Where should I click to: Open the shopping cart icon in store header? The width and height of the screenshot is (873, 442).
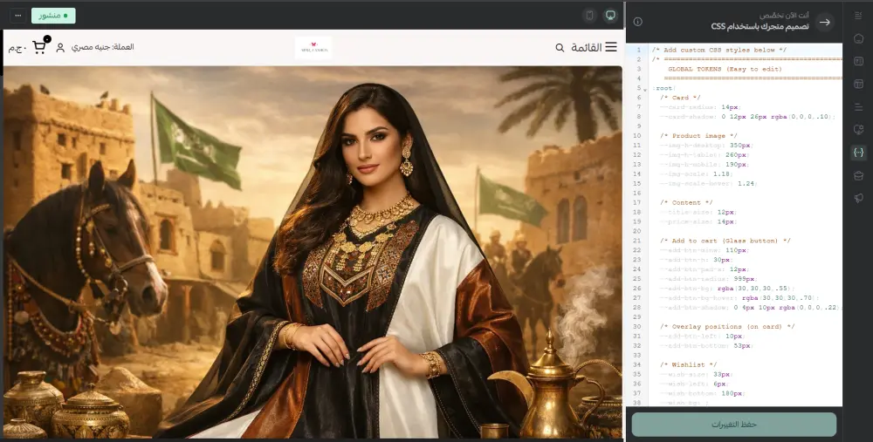coord(40,46)
